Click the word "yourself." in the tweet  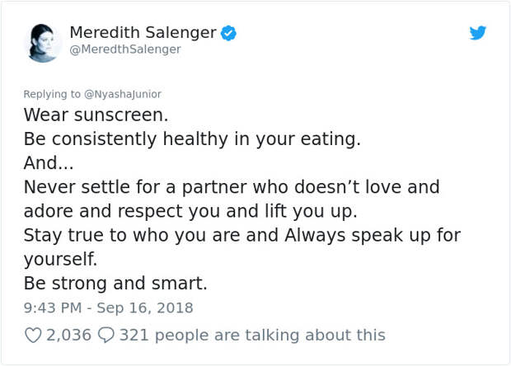tap(60, 260)
